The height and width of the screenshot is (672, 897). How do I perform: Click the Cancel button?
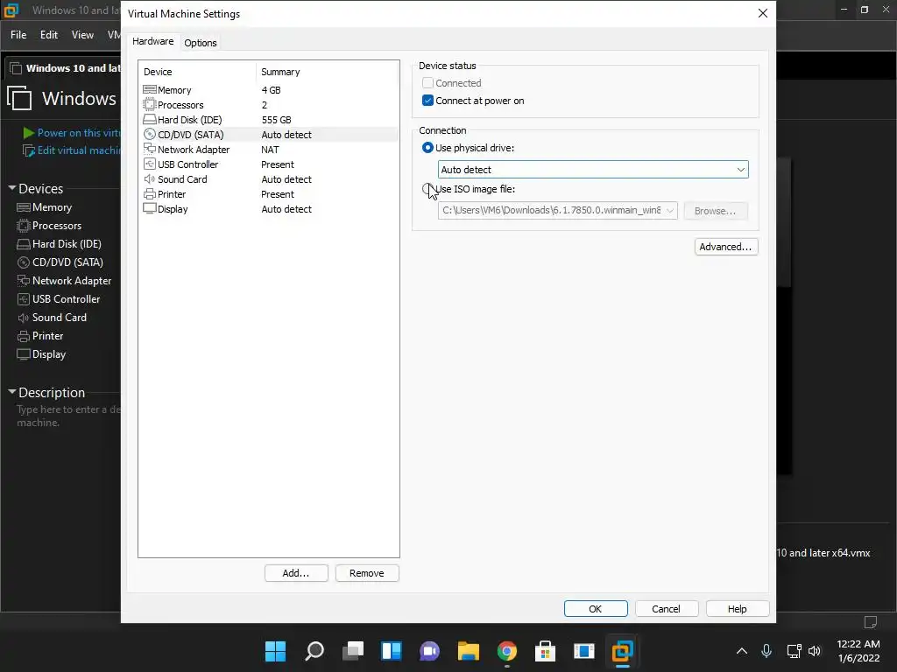[667, 609]
